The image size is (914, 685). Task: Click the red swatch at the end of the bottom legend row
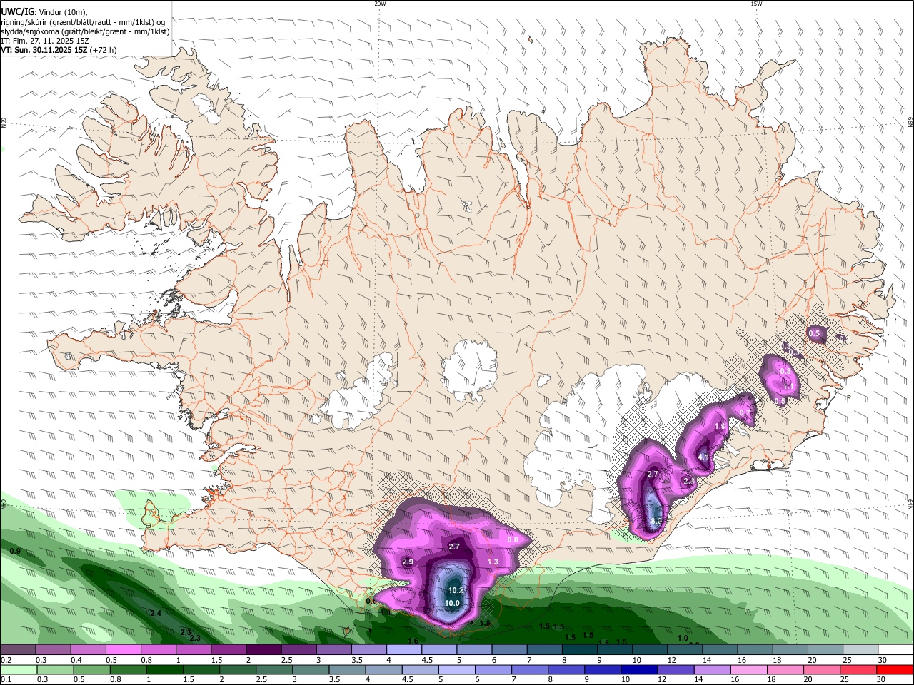[895, 669]
